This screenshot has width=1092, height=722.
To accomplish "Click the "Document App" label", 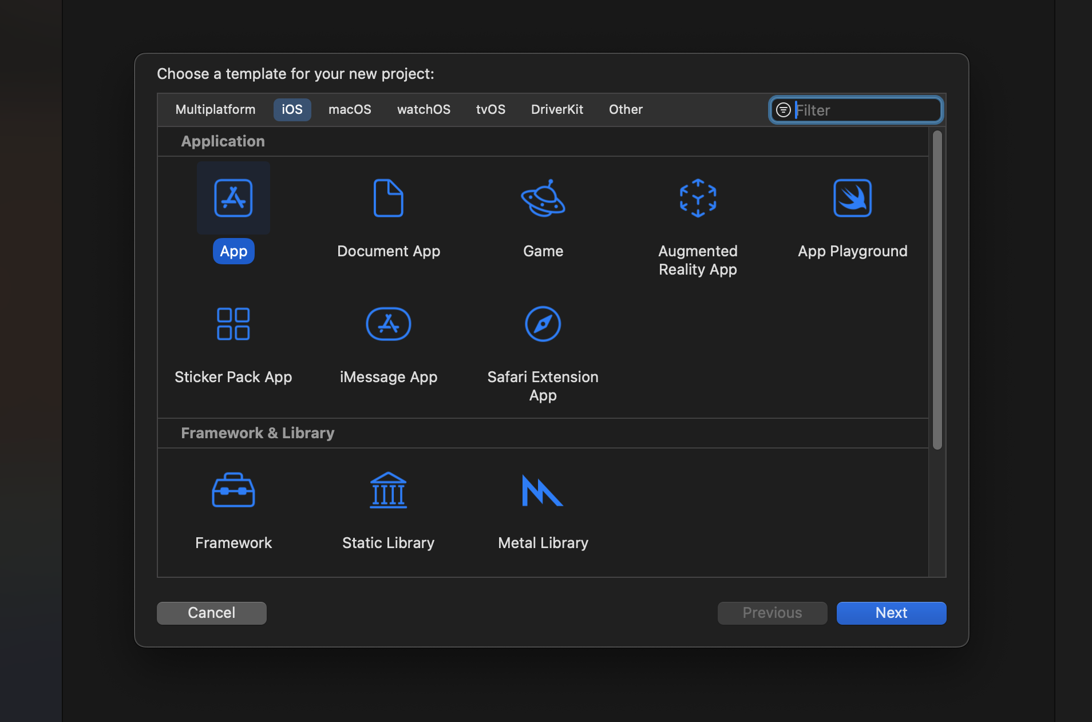I will (x=389, y=251).
